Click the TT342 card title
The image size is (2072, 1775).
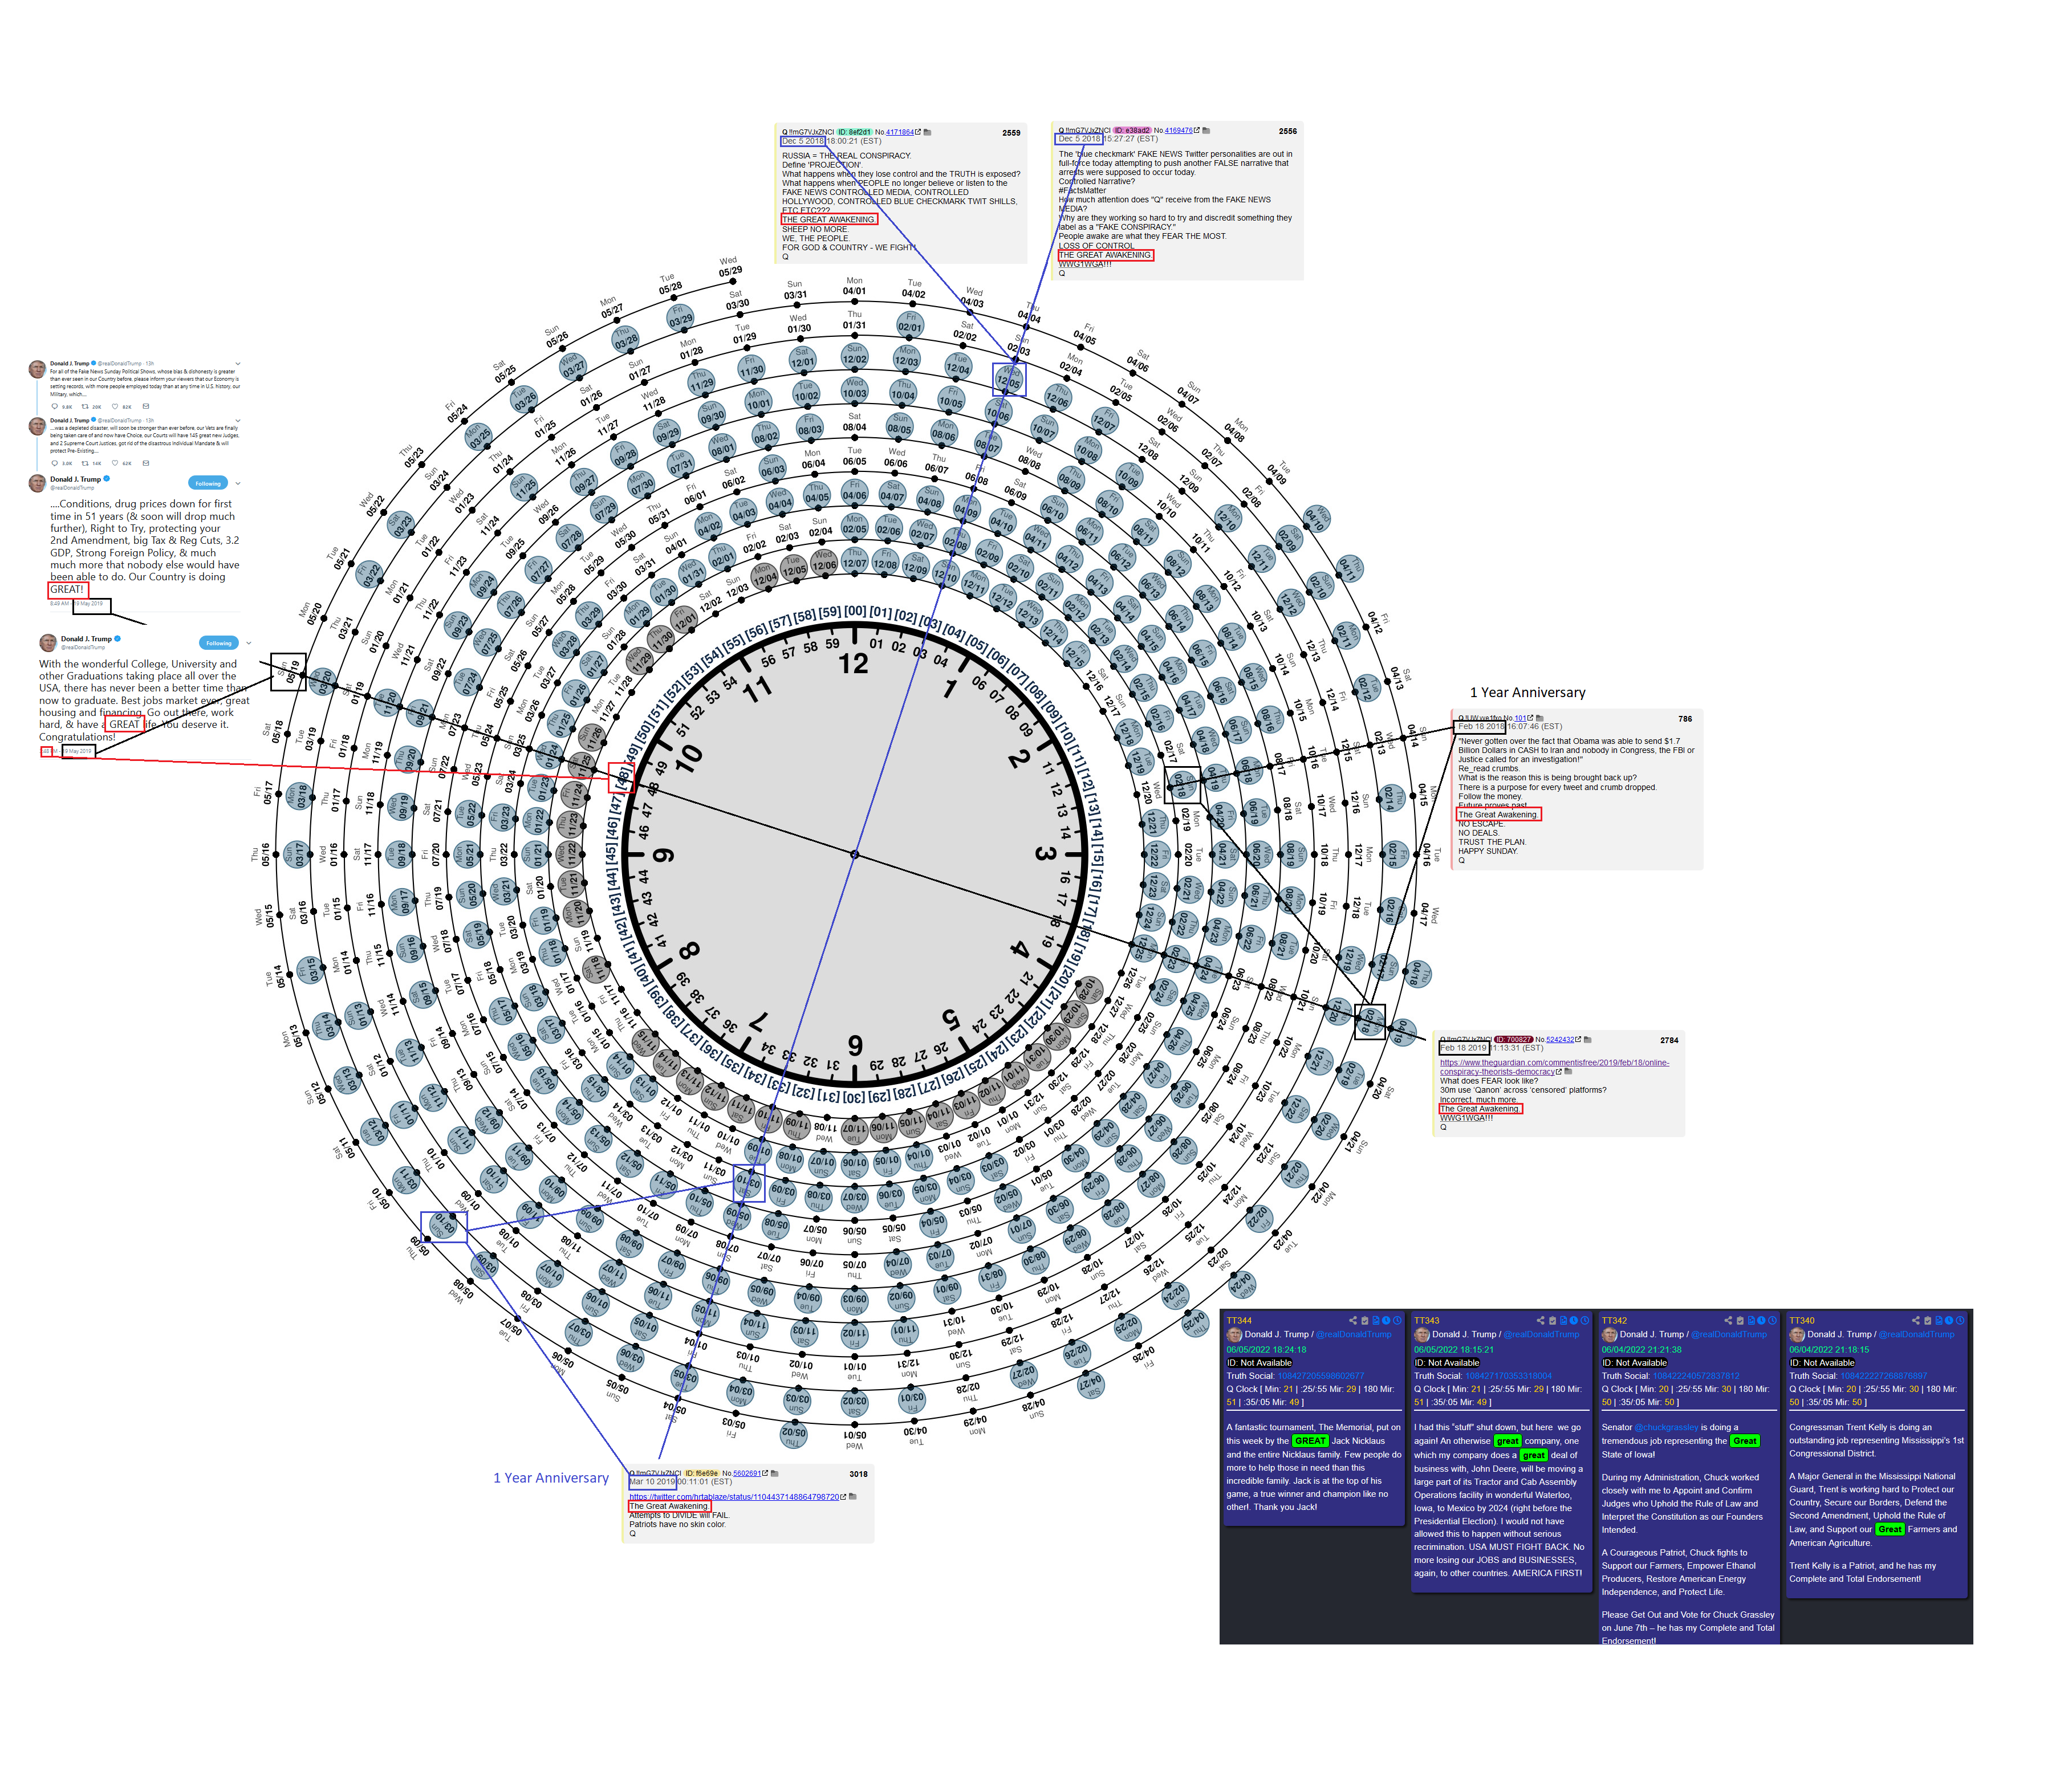1614,1320
